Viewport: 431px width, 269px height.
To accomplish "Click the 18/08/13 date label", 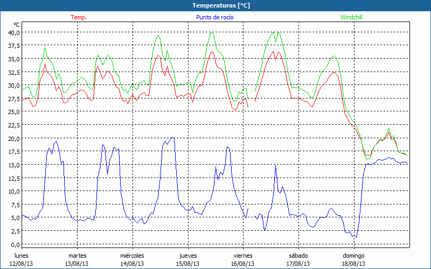I will (x=353, y=264).
